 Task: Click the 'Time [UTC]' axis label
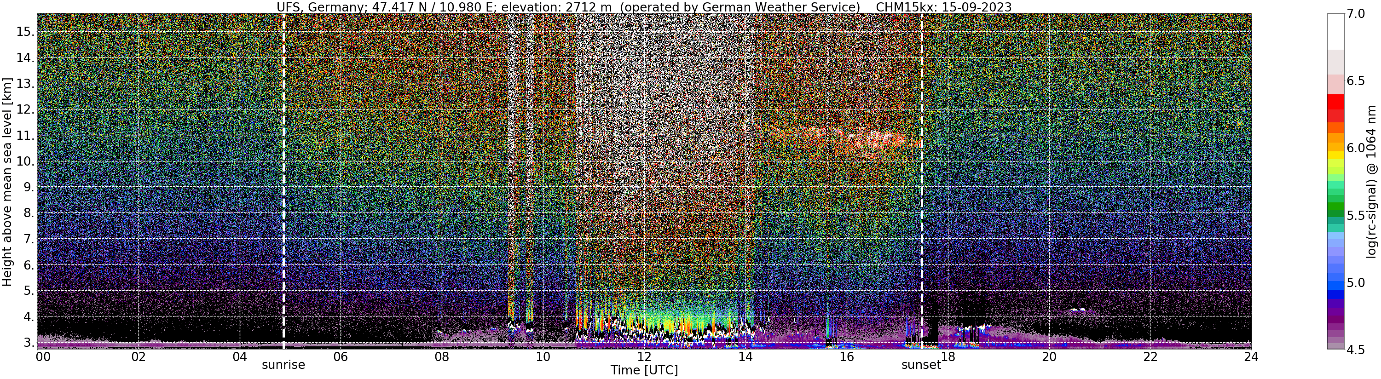point(644,370)
